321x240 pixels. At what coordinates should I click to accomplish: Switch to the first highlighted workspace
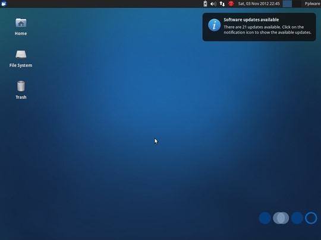287,4
